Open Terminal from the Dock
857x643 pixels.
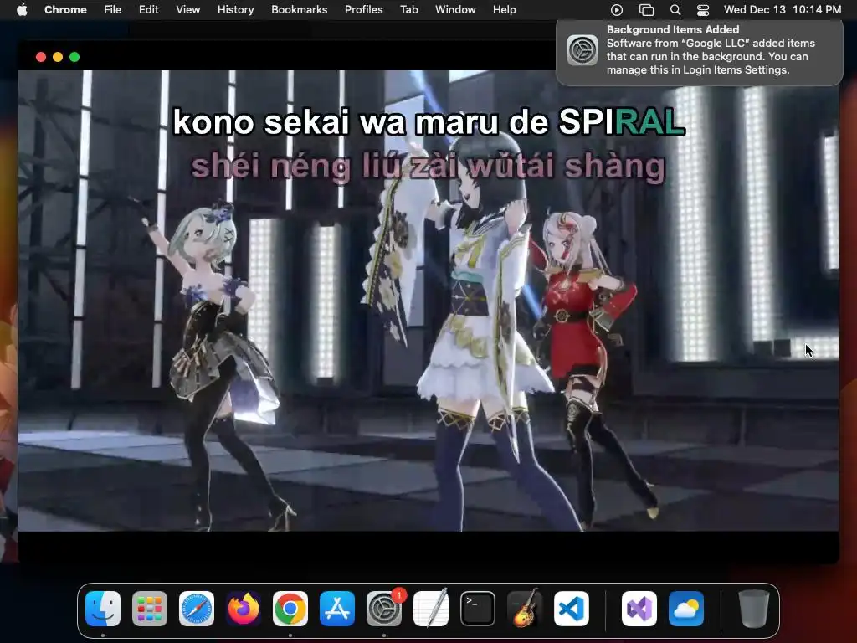478,609
